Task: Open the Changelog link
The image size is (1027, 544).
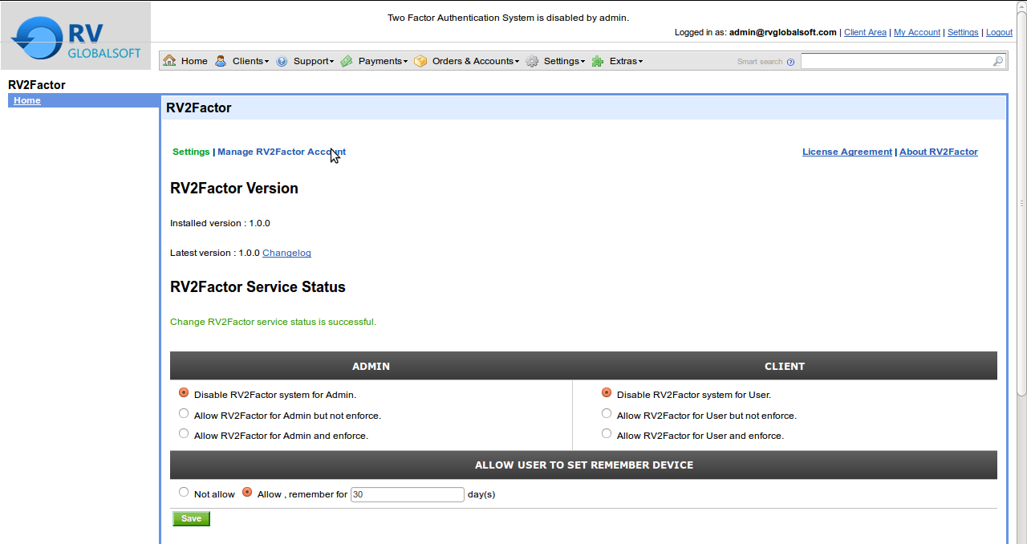Action: pyautogui.click(x=286, y=253)
